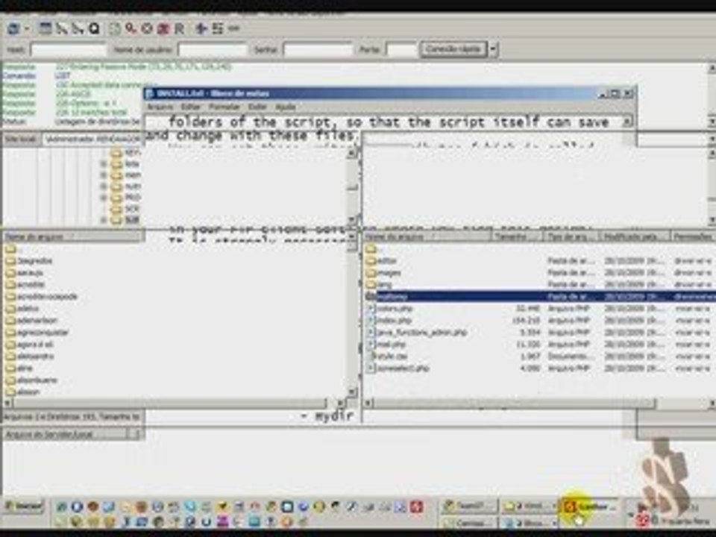Toggle the message log display icon

coord(45,29)
